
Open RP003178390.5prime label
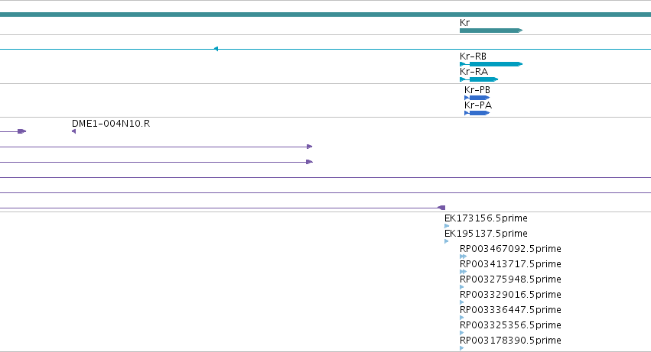tap(510, 341)
